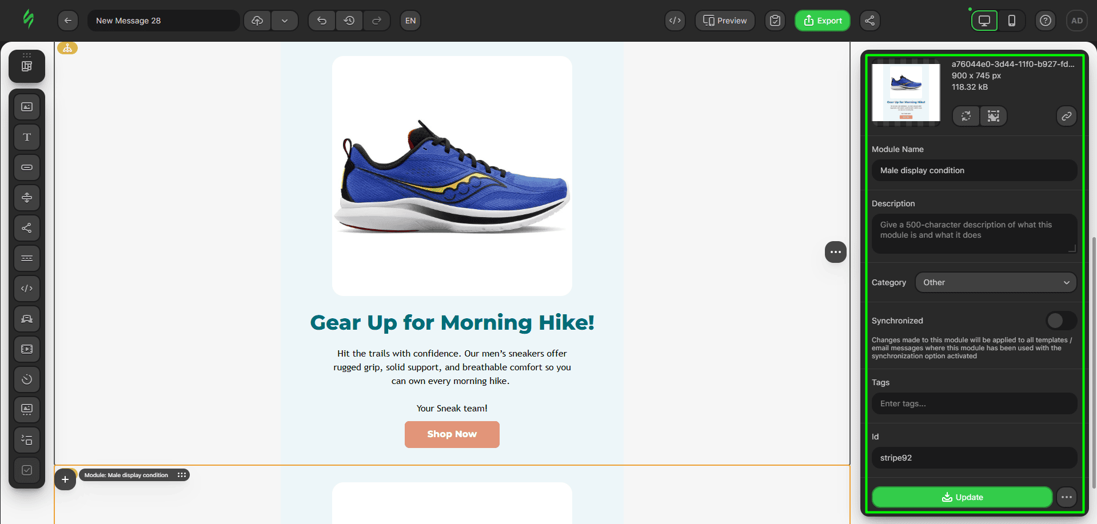Click the Module Name input field
Viewport: 1097px width, 524px height.
(x=974, y=170)
